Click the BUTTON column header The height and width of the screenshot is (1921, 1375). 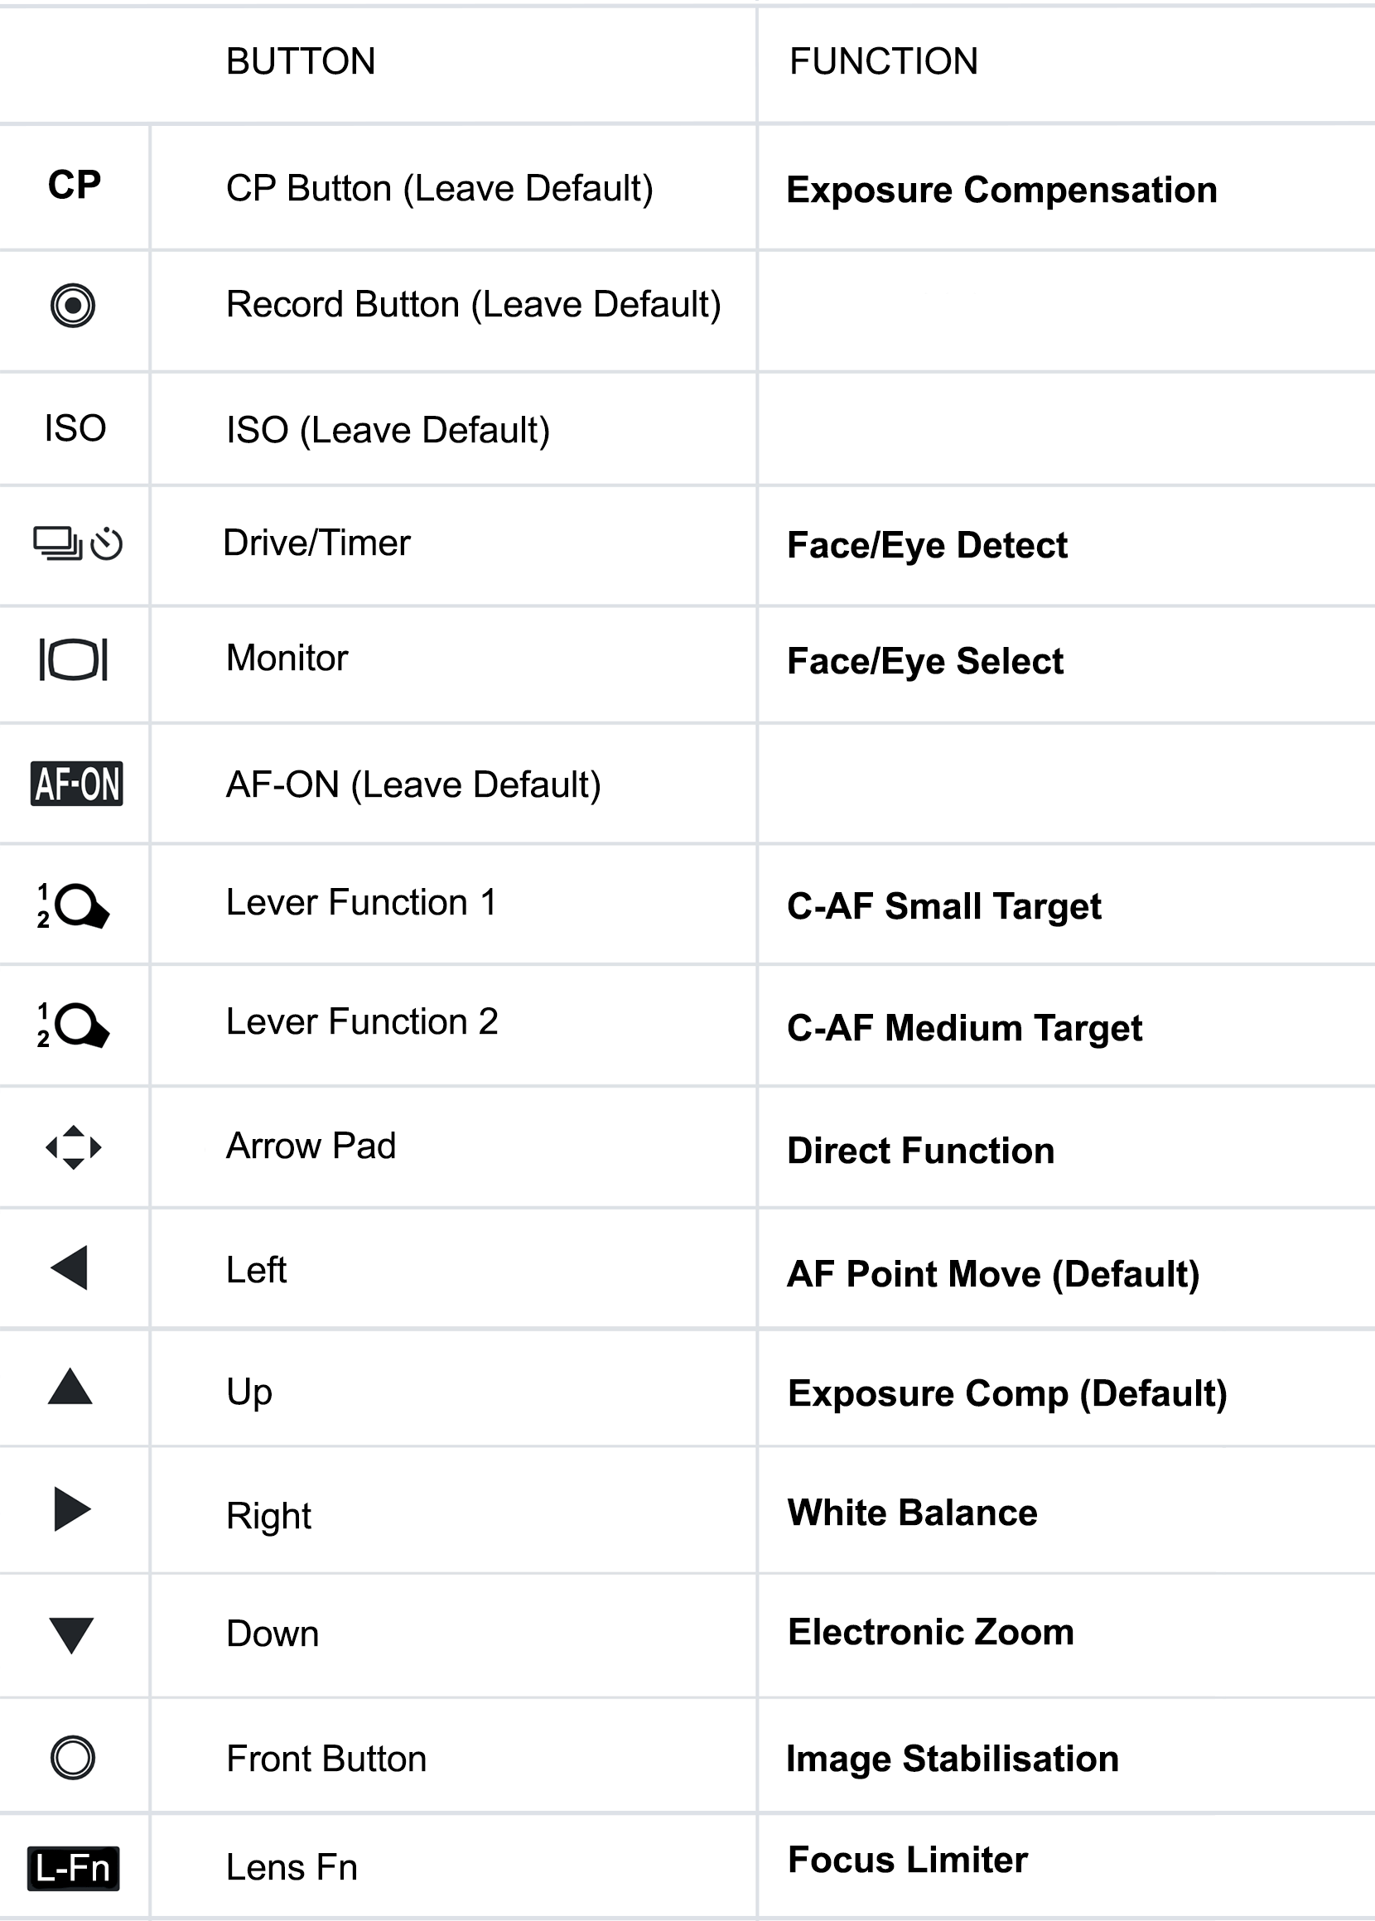point(301,62)
